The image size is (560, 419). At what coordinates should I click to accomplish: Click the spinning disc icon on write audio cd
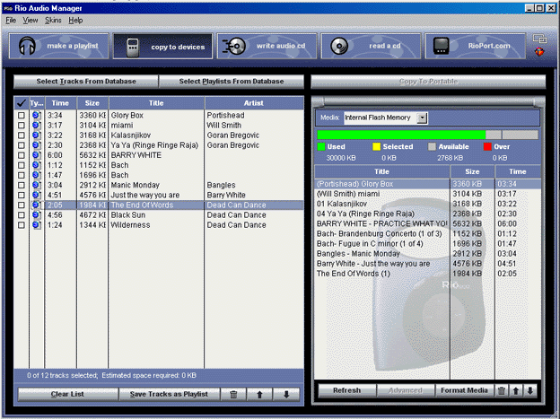(234, 47)
